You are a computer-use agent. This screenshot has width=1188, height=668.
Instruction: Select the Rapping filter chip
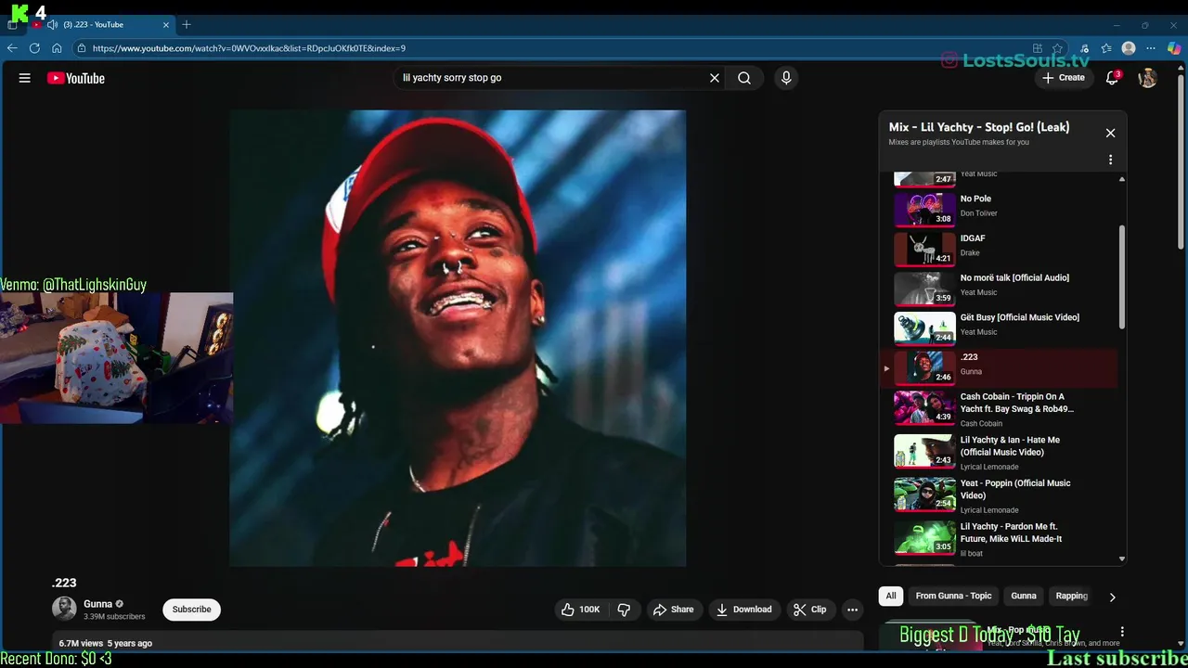coord(1071,596)
